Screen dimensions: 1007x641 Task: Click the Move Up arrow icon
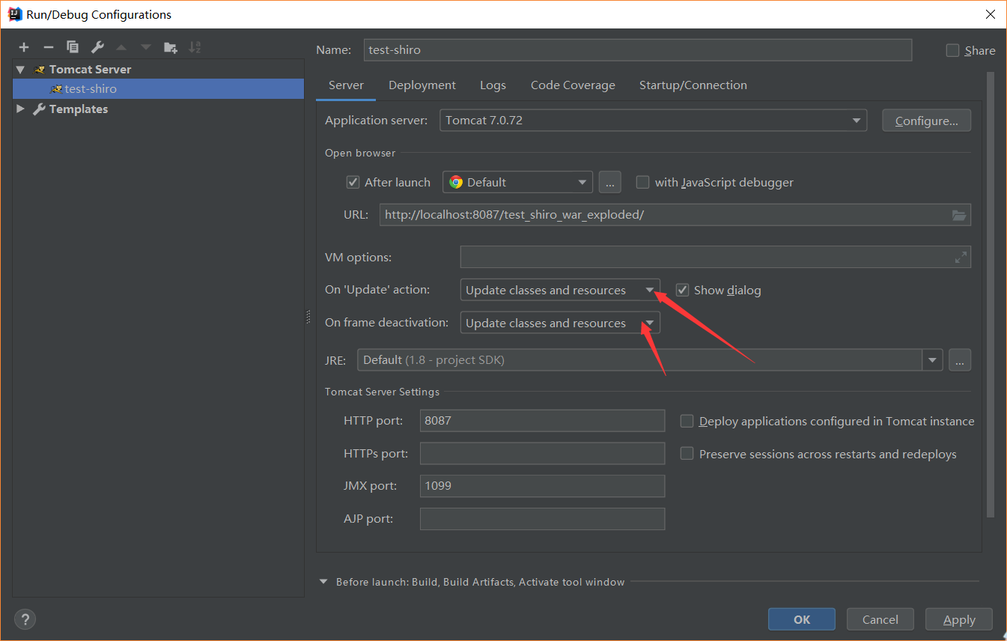click(x=121, y=47)
